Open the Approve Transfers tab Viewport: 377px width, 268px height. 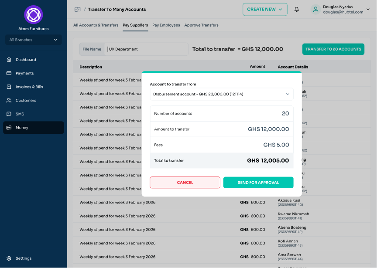tap(201, 25)
